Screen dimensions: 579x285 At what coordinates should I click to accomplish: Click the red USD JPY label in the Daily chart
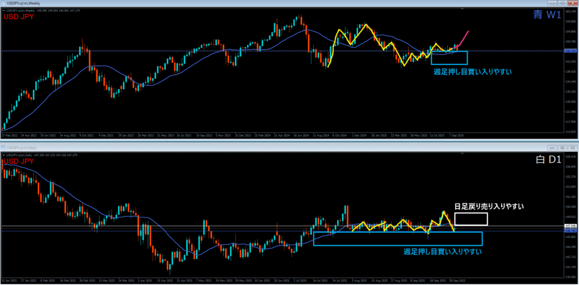pyautogui.click(x=18, y=161)
